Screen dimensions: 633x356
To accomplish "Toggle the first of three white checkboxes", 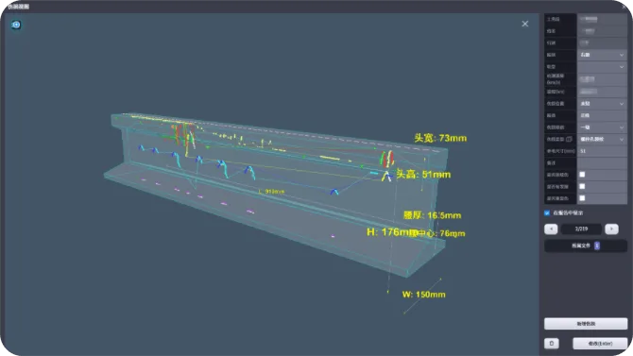I will (x=582, y=175).
